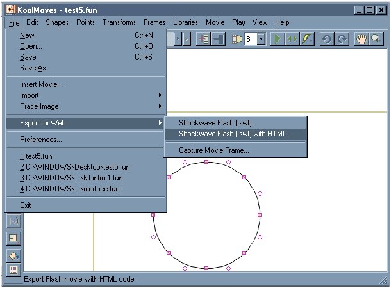Click the list properties icon

coord(13,269)
